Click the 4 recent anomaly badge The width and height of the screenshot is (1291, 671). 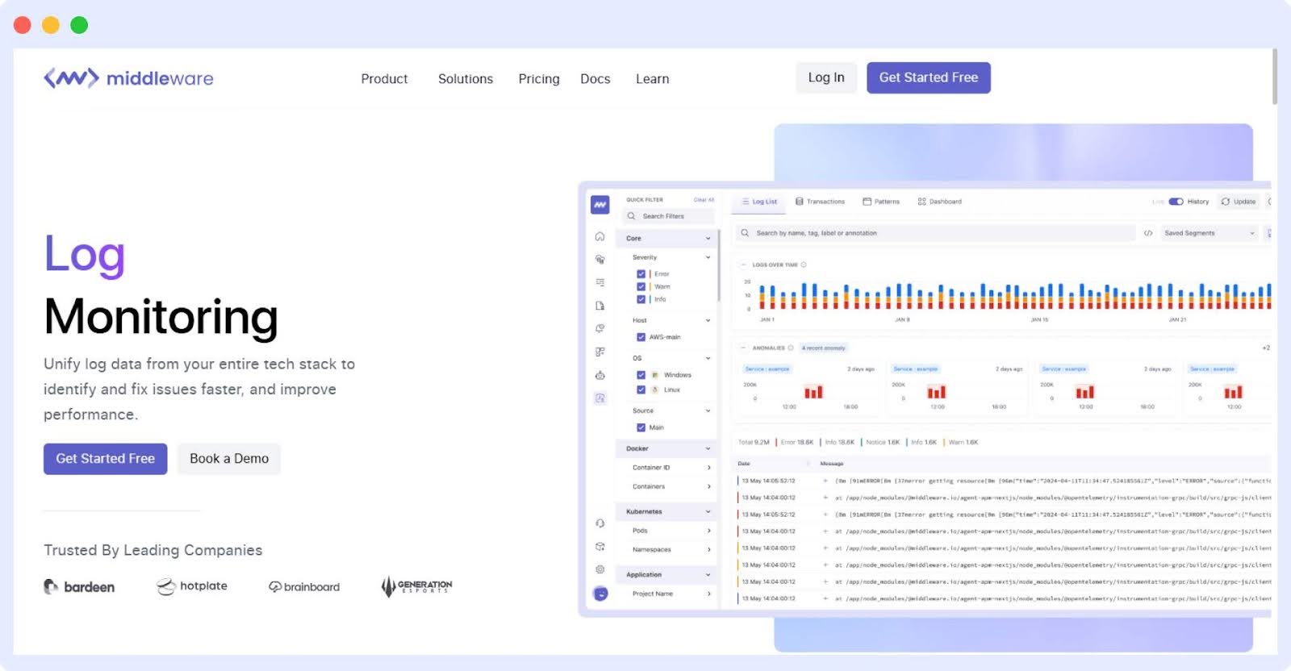click(824, 348)
